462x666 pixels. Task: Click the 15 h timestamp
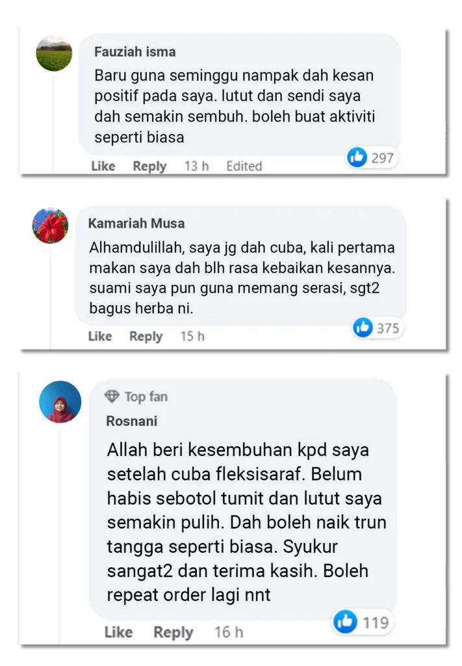point(192,336)
